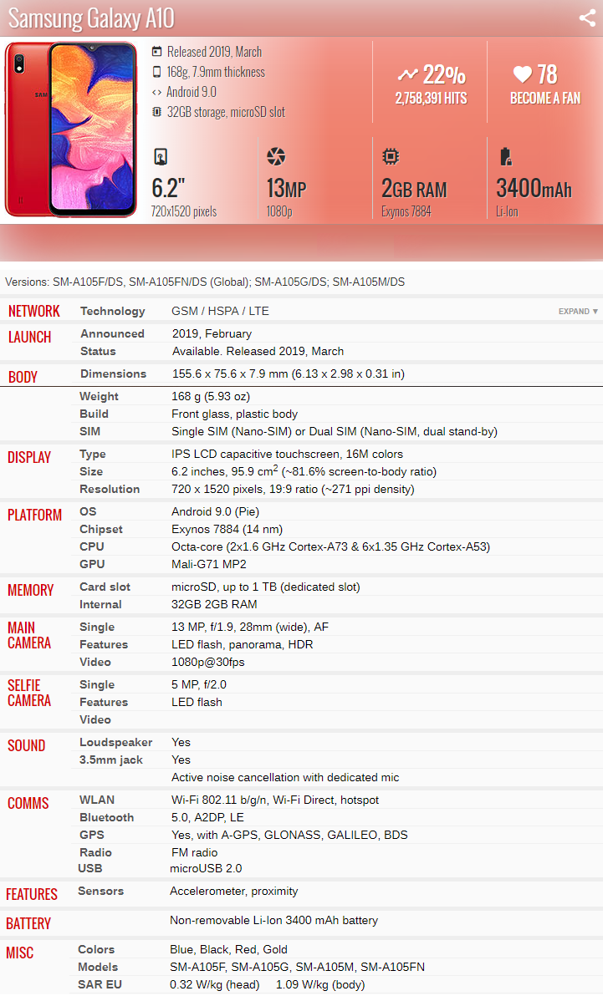The height and width of the screenshot is (1001, 603).
Task: Open the Samsung Galaxy A10 phone image
Action: (71, 130)
